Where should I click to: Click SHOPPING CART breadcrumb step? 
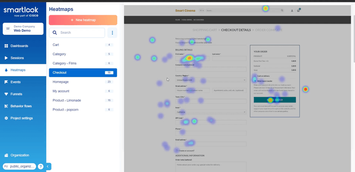205,30
